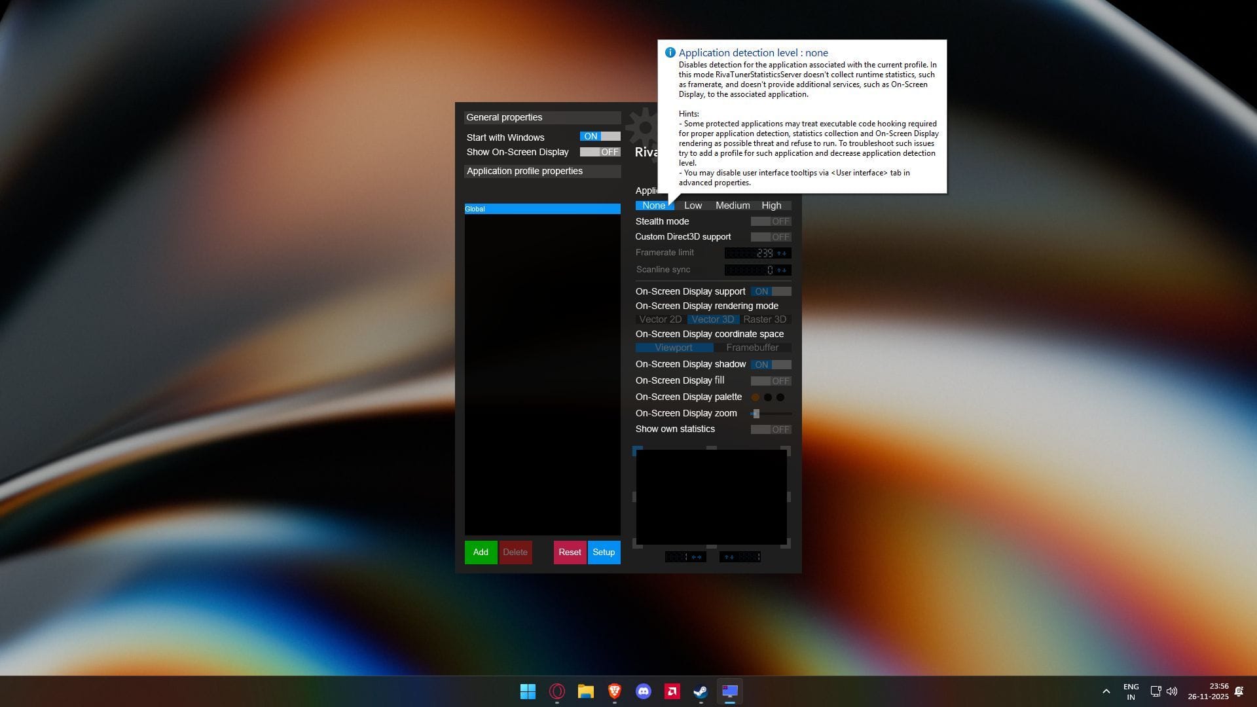The width and height of the screenshot is (1257, 707).
Task: Enable Show On-Screen Display
Action: (599, 151)
